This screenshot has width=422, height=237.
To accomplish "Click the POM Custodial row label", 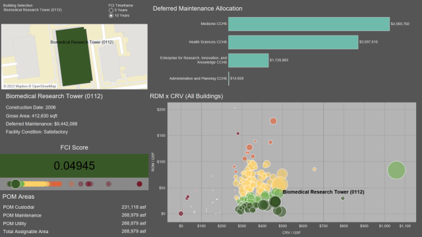I will [x=18, y=207].
